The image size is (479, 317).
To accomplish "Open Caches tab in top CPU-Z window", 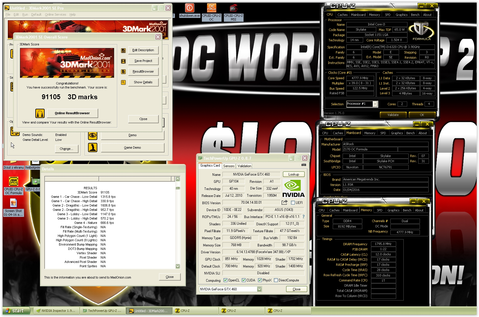I will pyautogui.click(x=342, y=15).
